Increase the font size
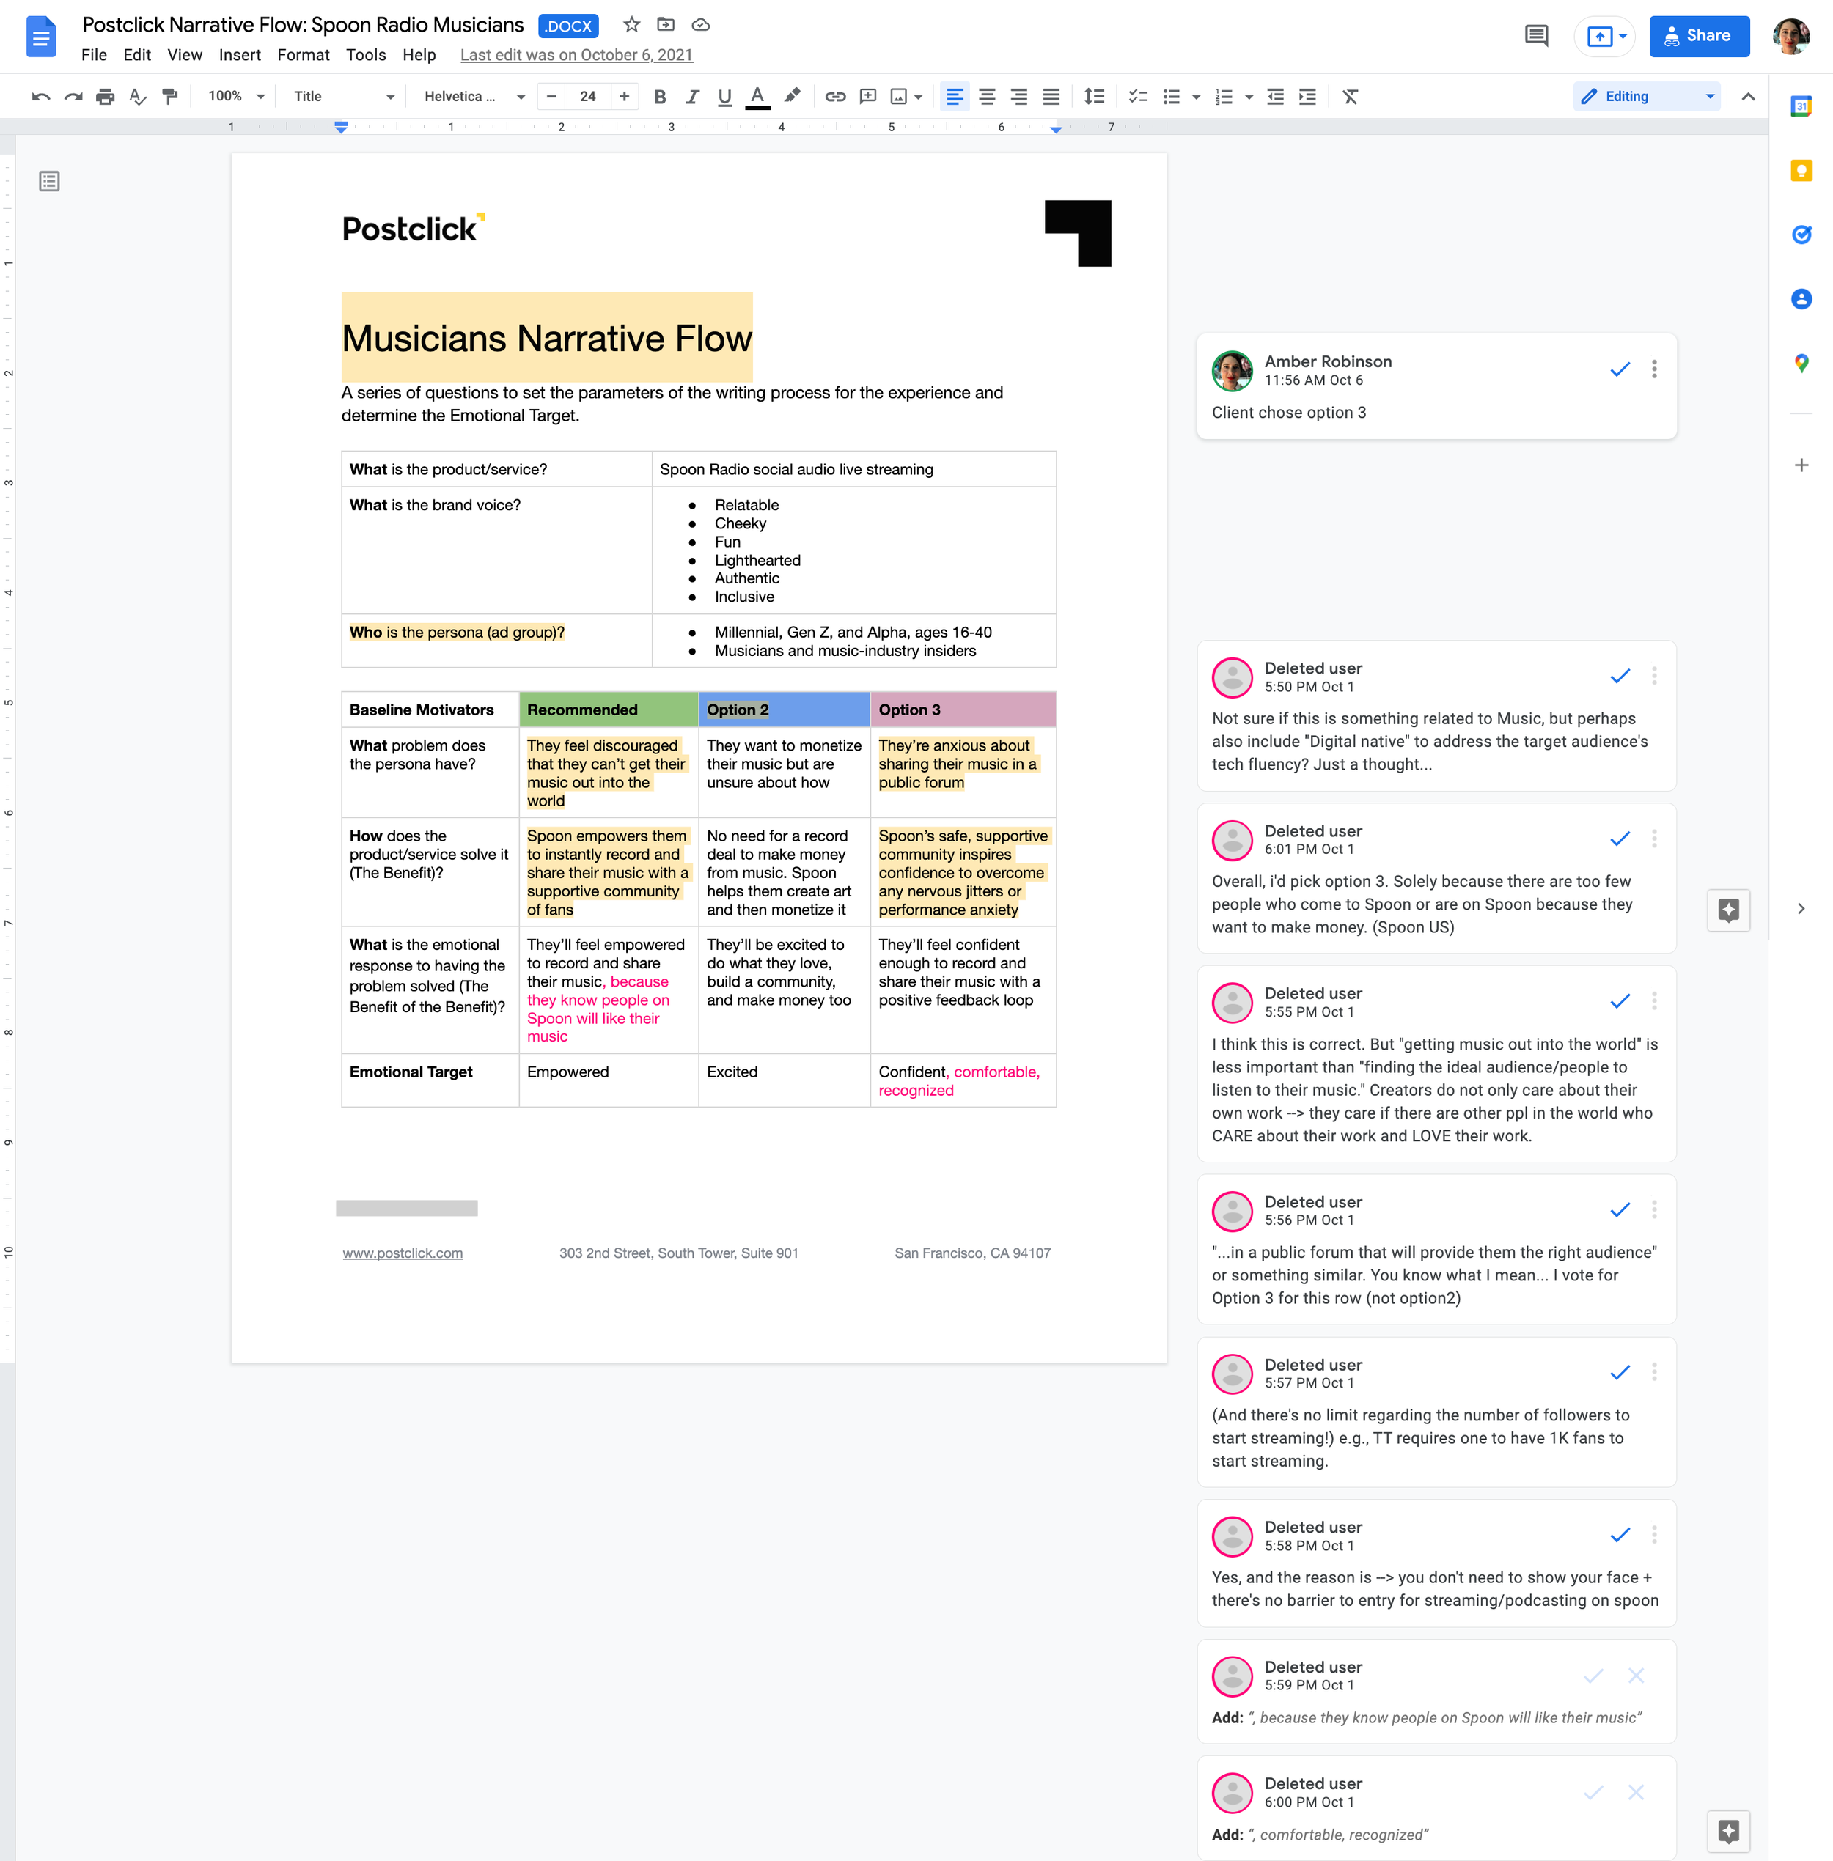 tap(624, 96)
